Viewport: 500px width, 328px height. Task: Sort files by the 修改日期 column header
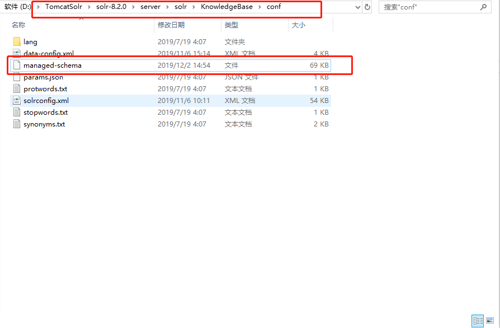click(171, 25)
